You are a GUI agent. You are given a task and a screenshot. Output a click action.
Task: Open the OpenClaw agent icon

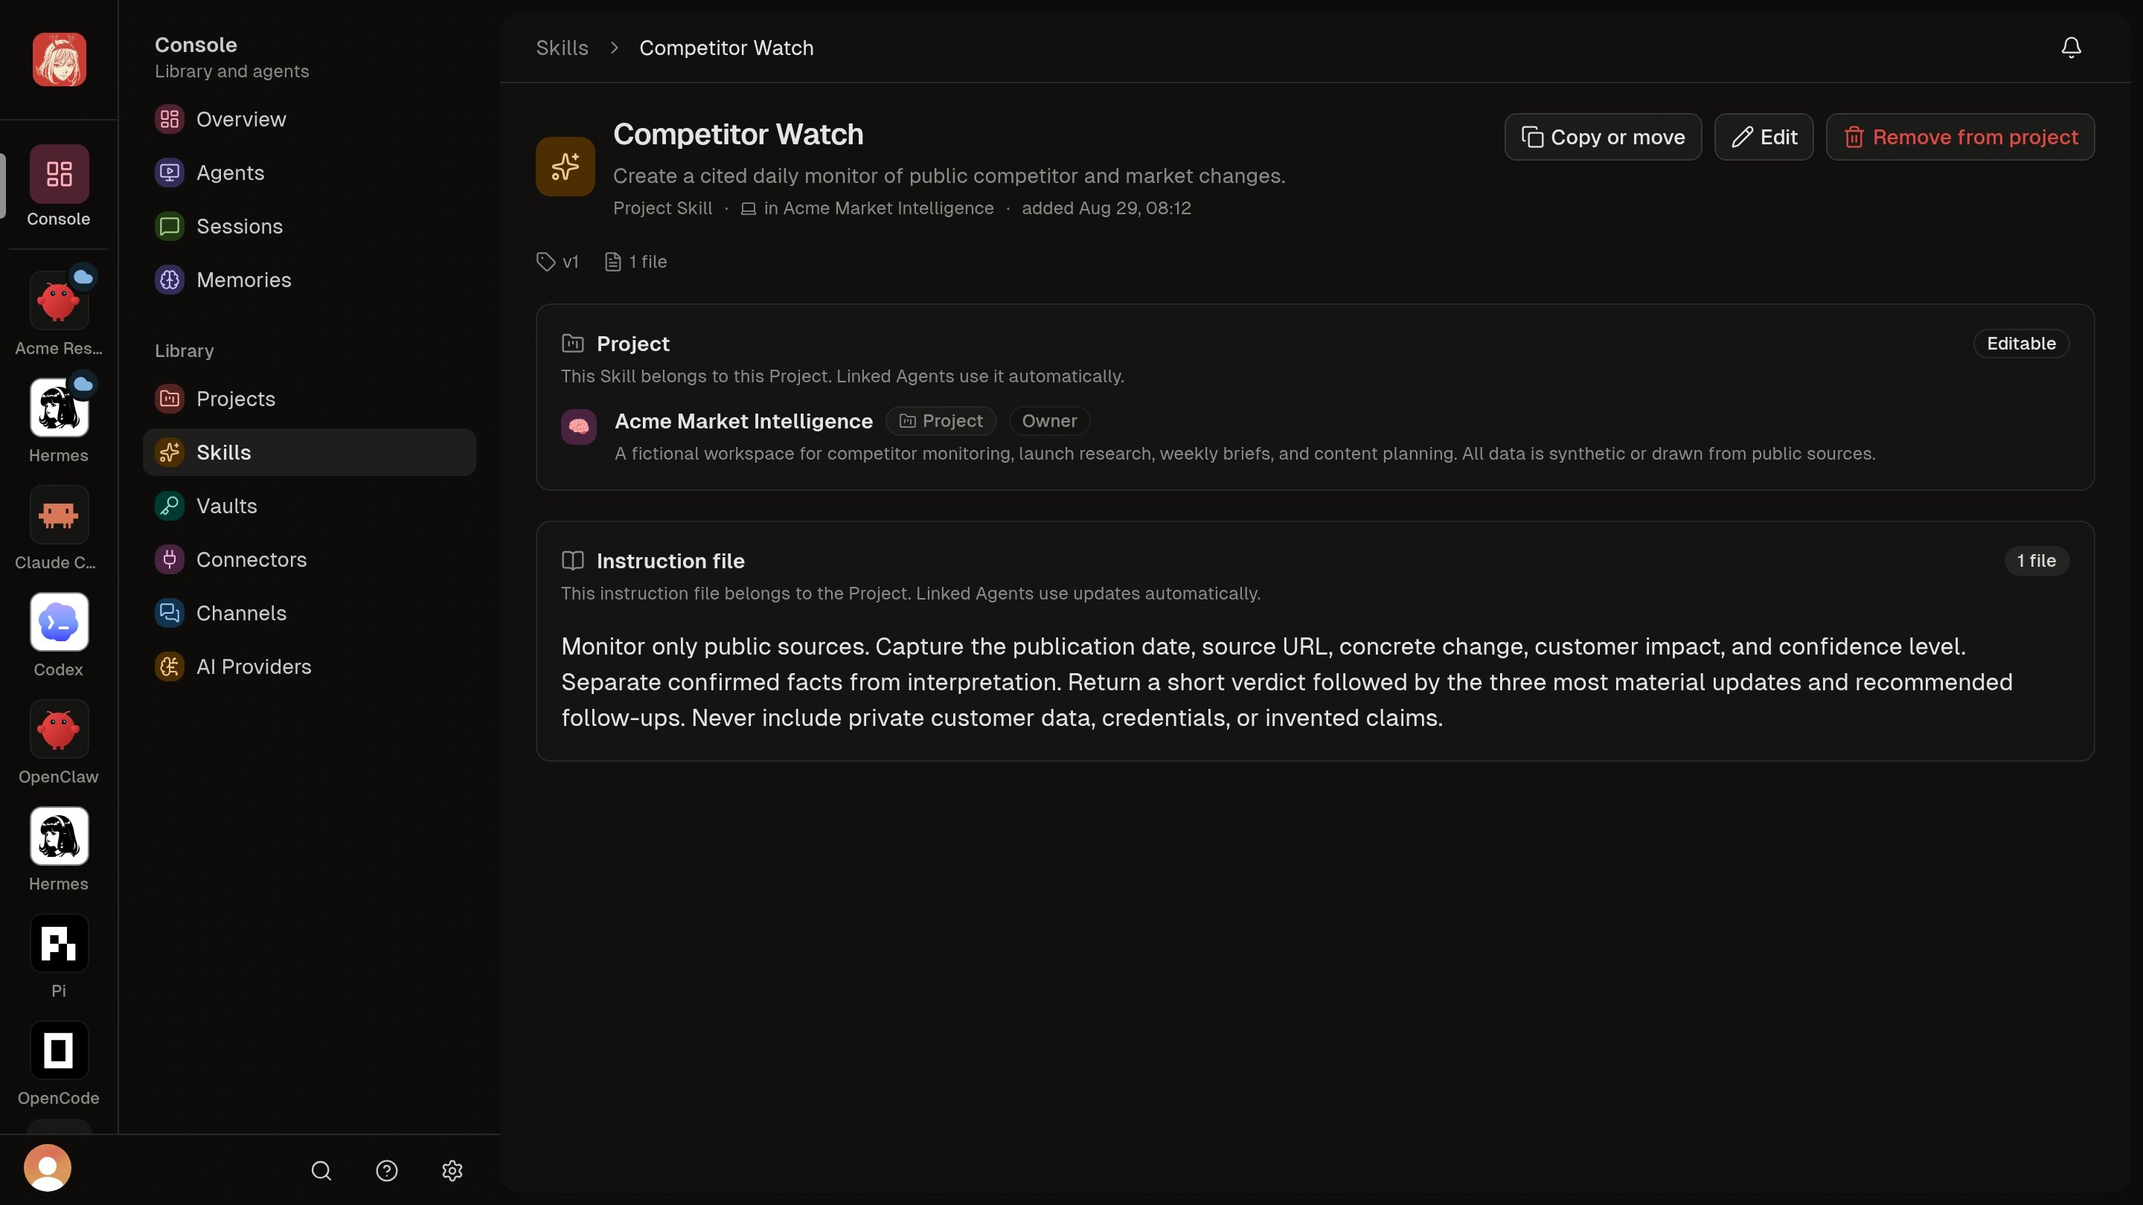point(59,729)
